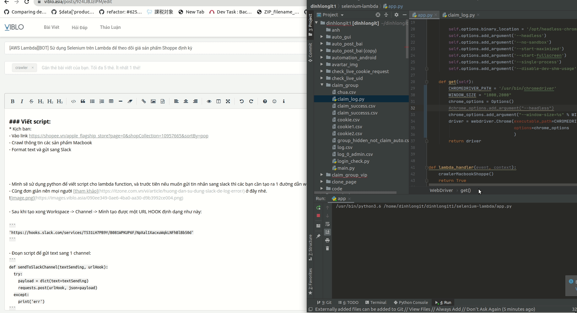This screenshot has height=313, width=577.
Task: Insert an image using the toolbar
Action: pos(153,101)
